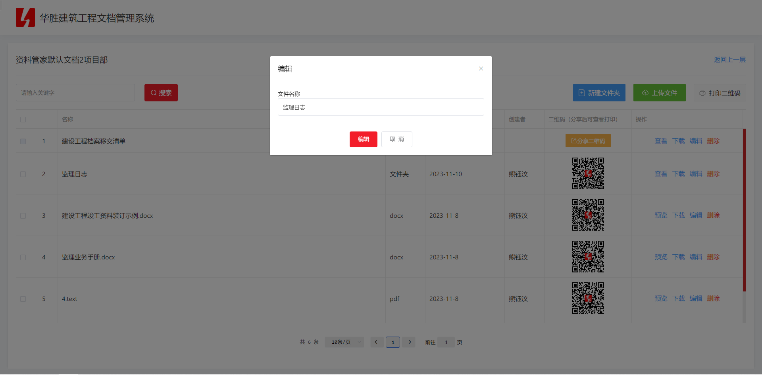Focus the 前往 page jump input
The width and height of the screenshot is (762, 375).
(446, 342)
